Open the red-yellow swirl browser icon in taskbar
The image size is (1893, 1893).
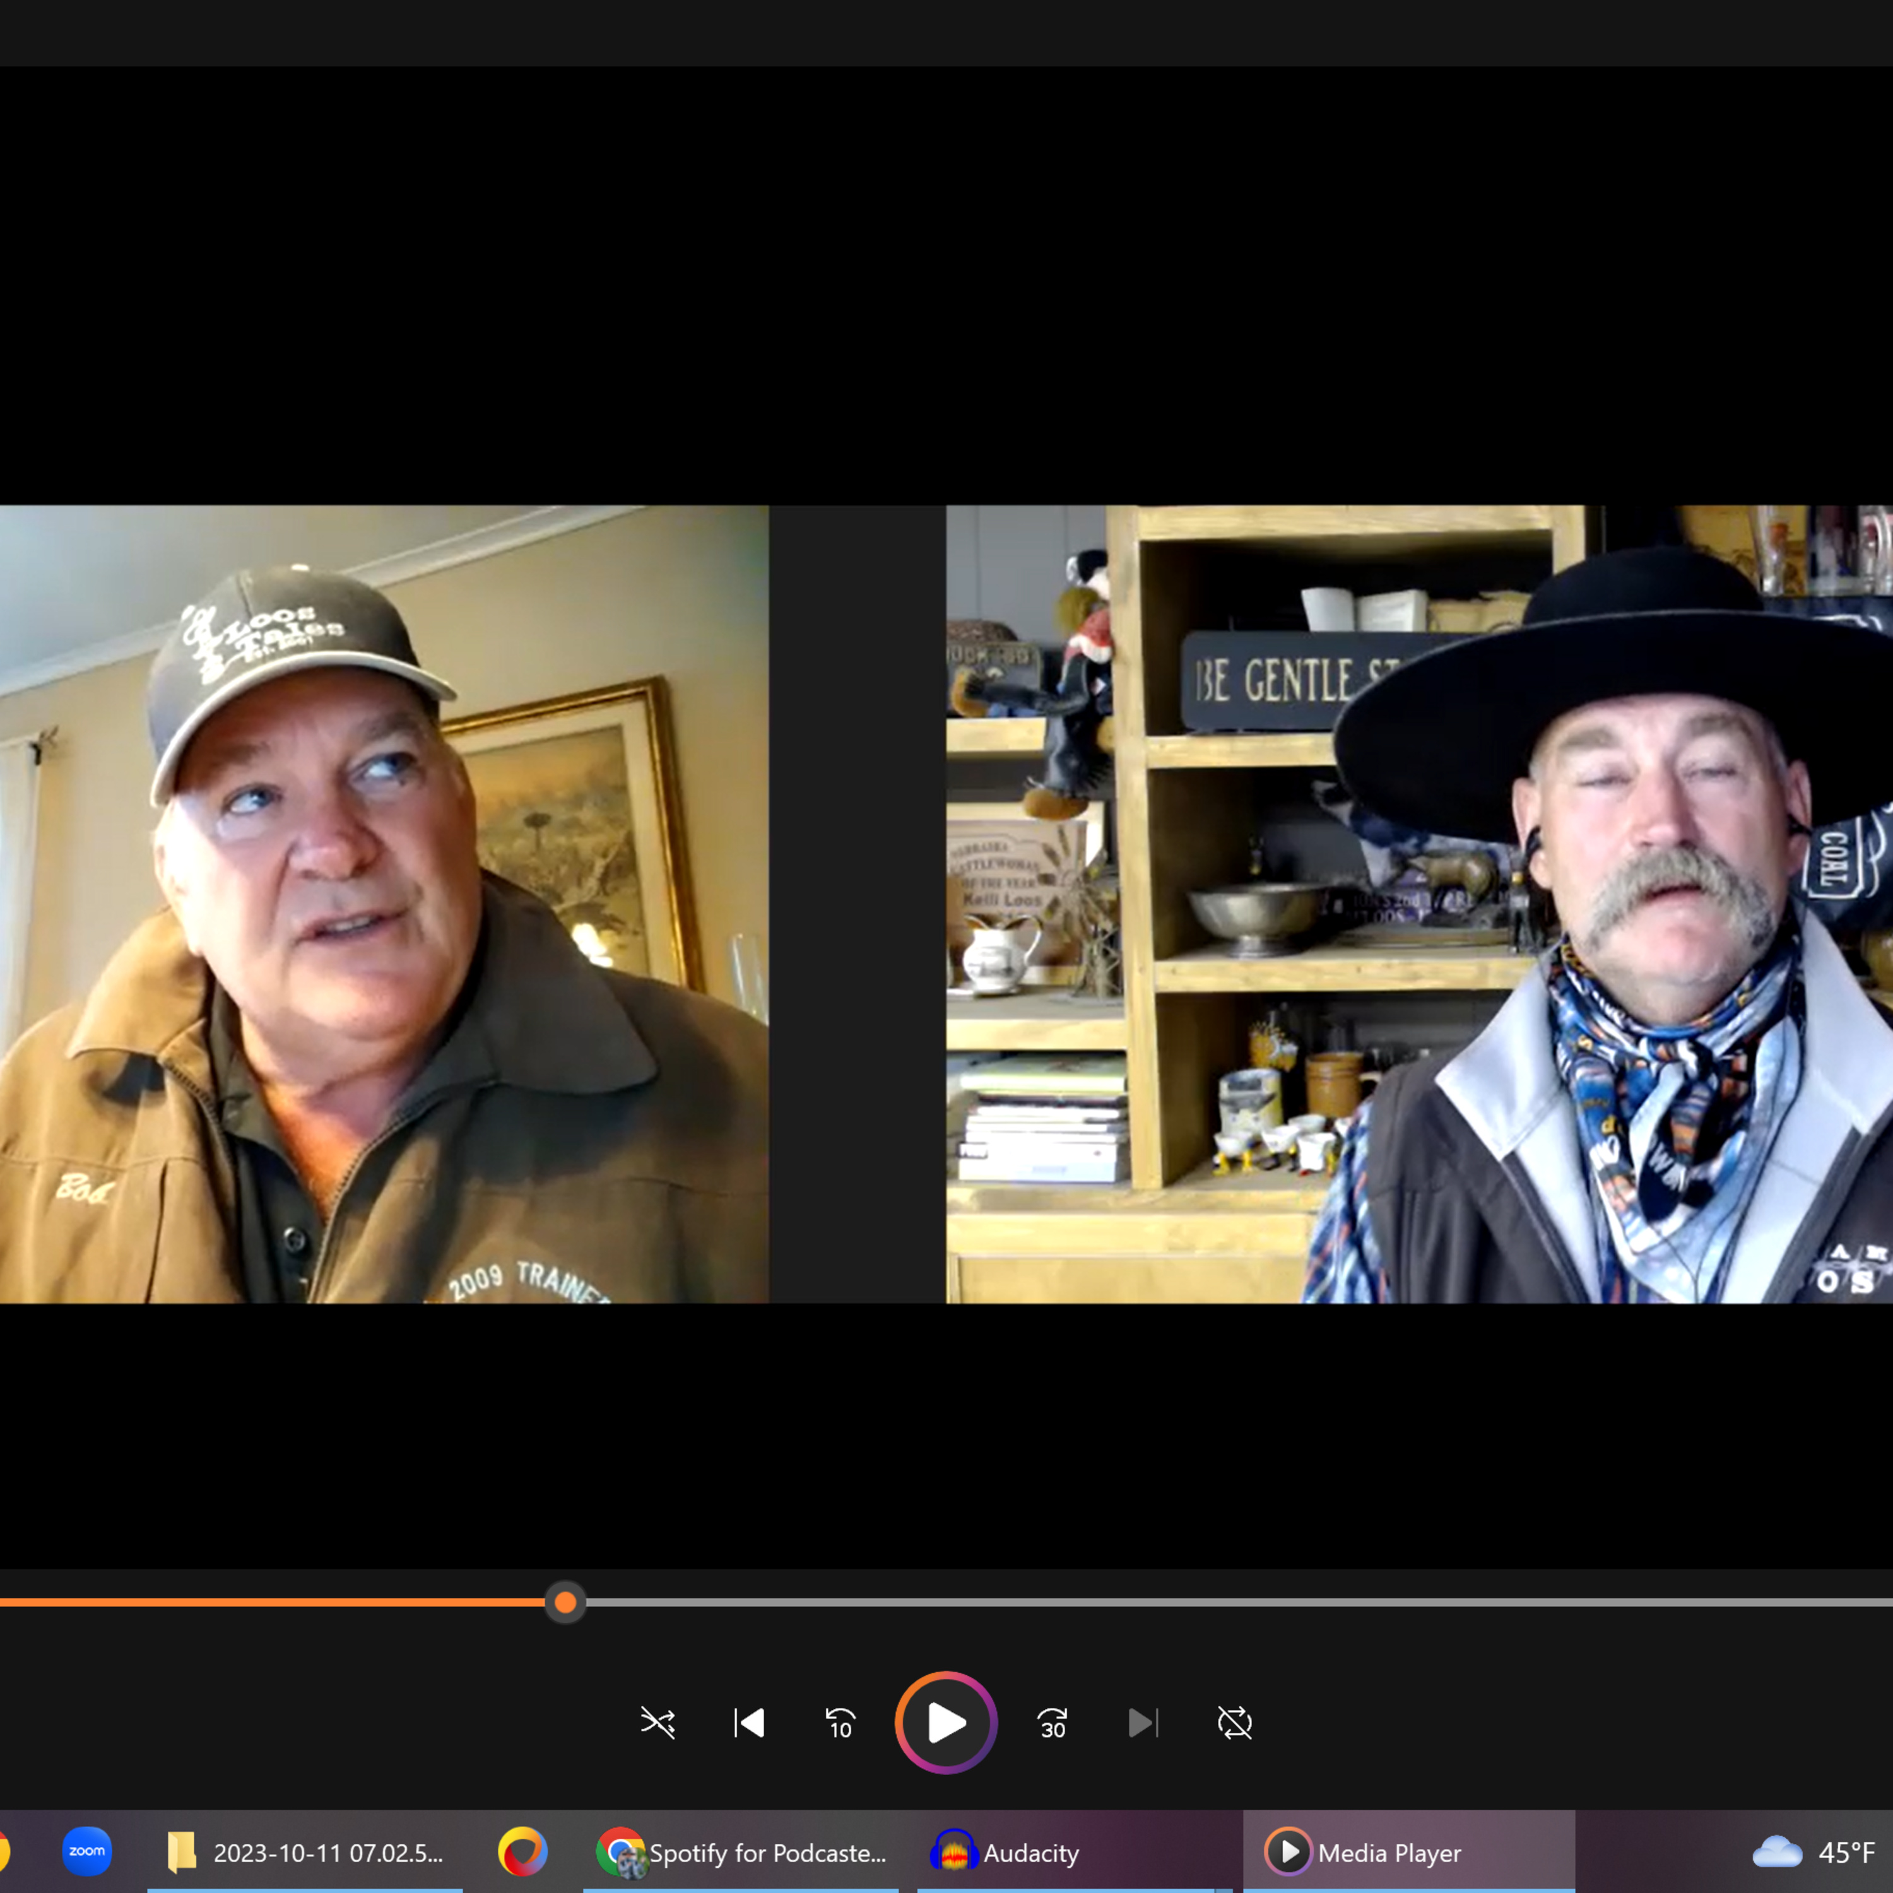[522, 1852]
